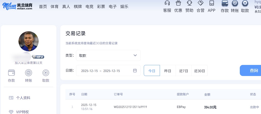Click the 个人资料 ID card icon

click(x=11, y=98)
